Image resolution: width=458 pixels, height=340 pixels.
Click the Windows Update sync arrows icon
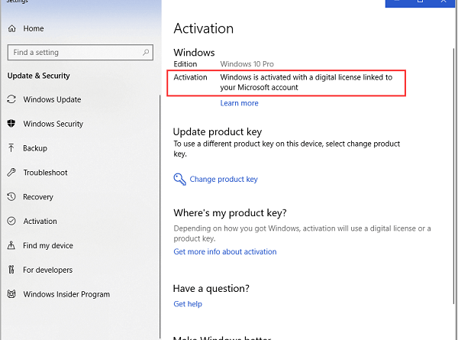pos(11,99)
